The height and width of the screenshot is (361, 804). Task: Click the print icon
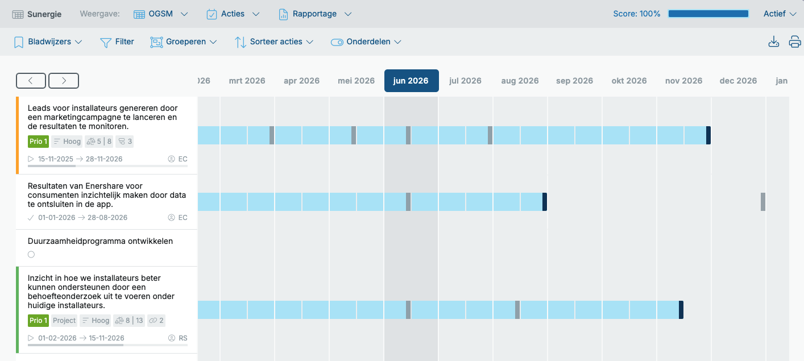pos(795,42)
